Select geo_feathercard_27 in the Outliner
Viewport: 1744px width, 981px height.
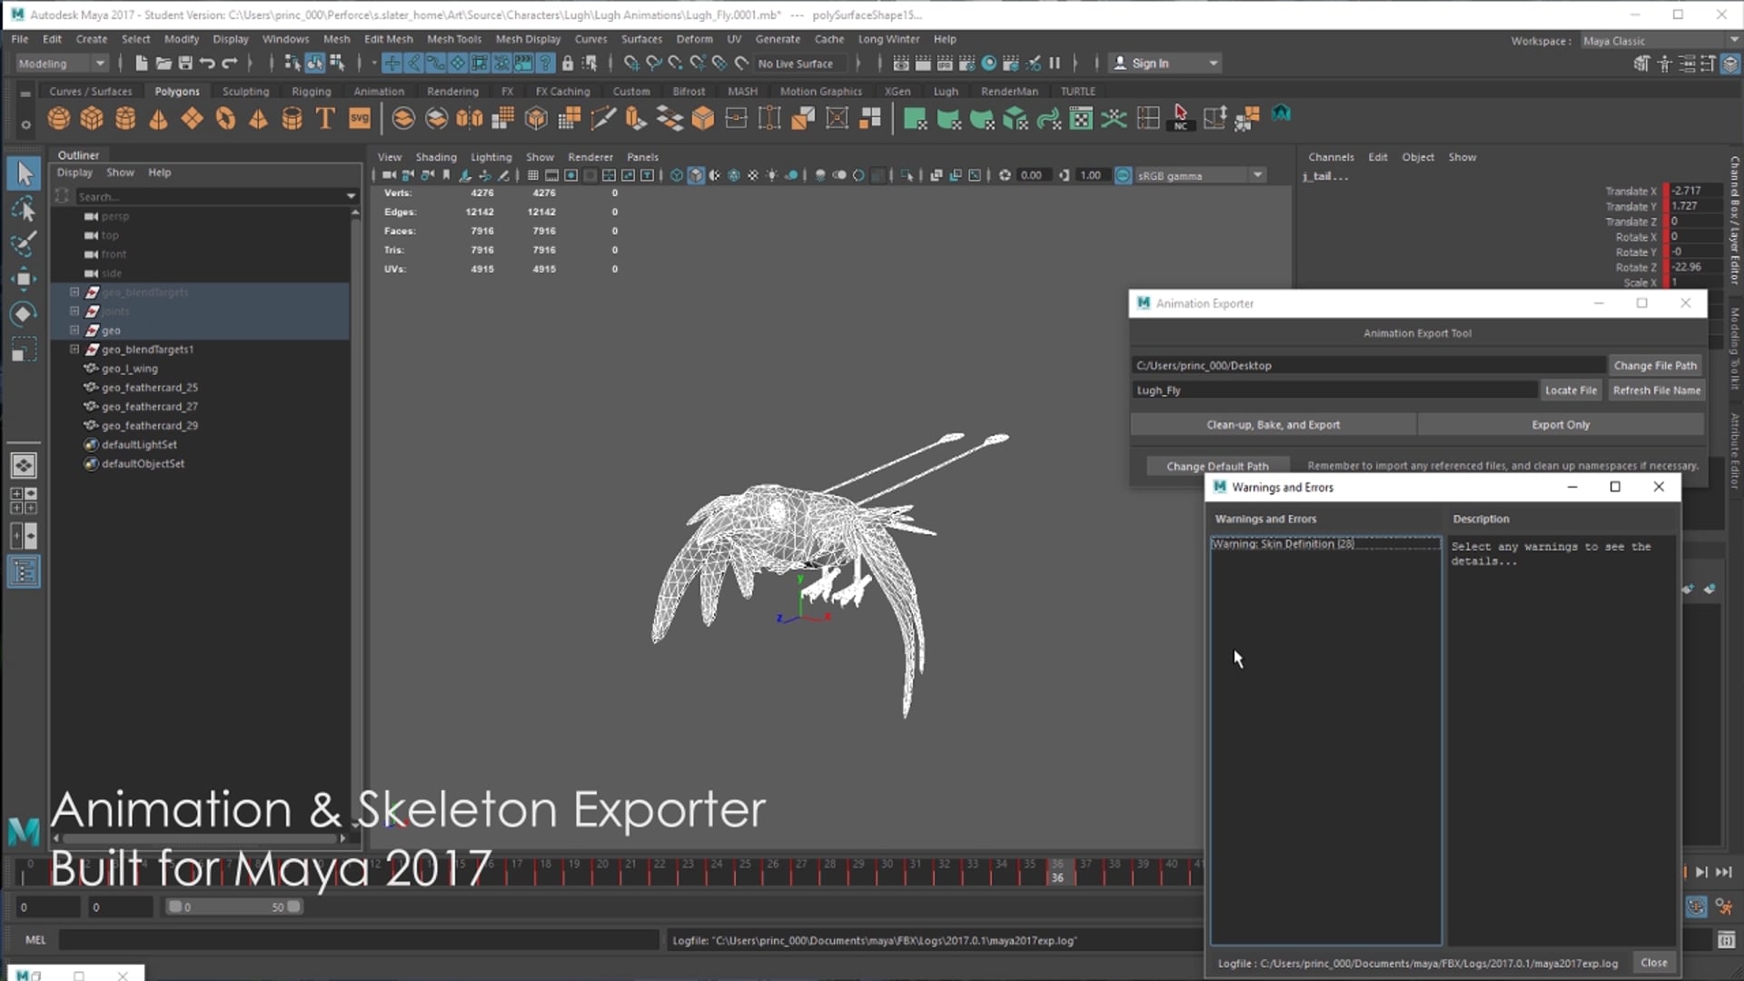click(x=150, y=406)
